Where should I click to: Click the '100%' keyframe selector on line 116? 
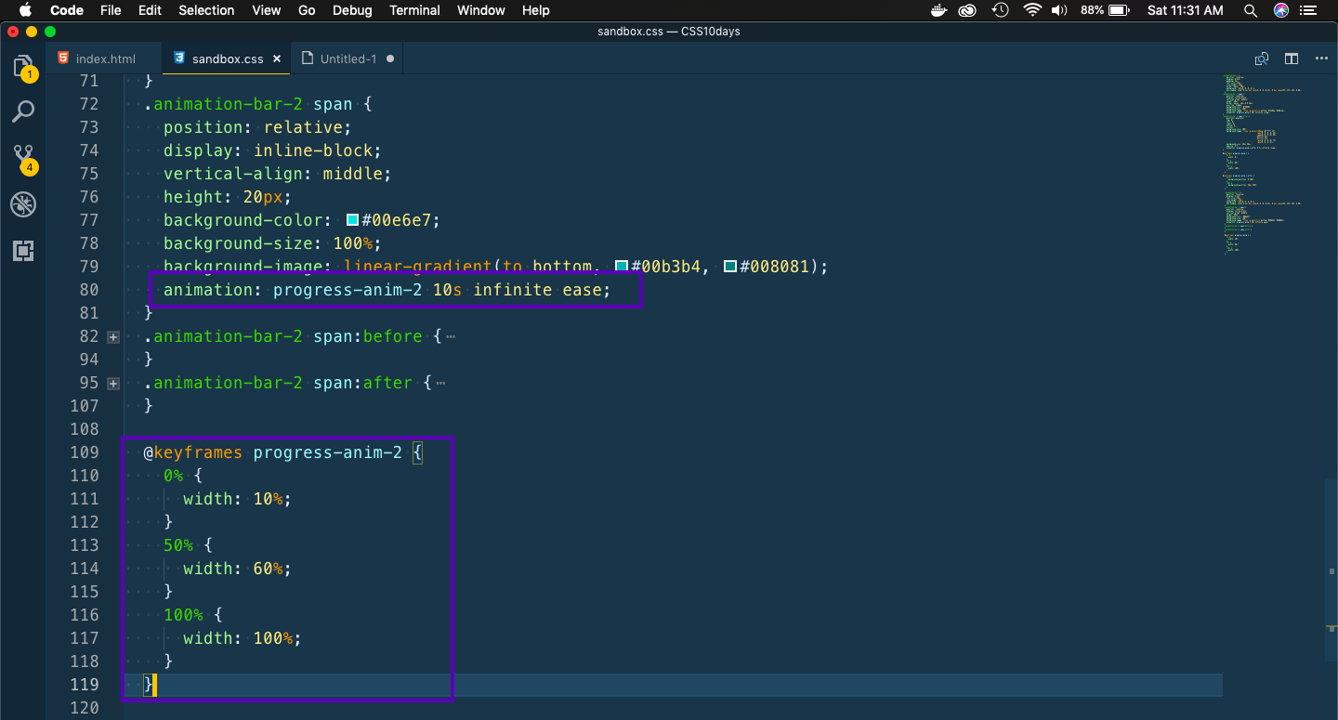183,615
